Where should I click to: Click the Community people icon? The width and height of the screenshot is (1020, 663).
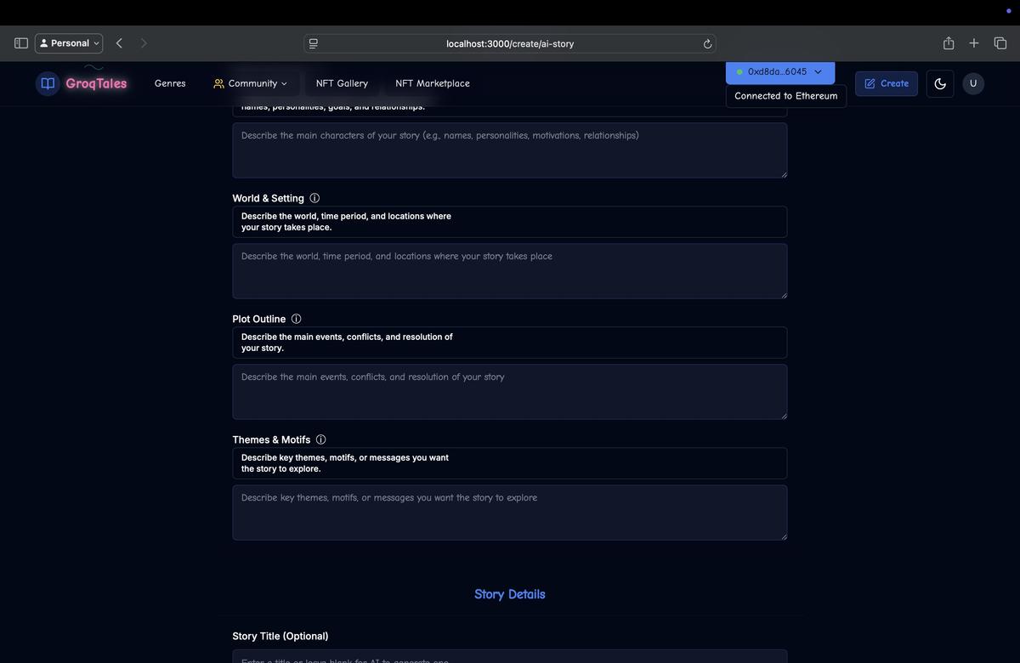(218, 82)
